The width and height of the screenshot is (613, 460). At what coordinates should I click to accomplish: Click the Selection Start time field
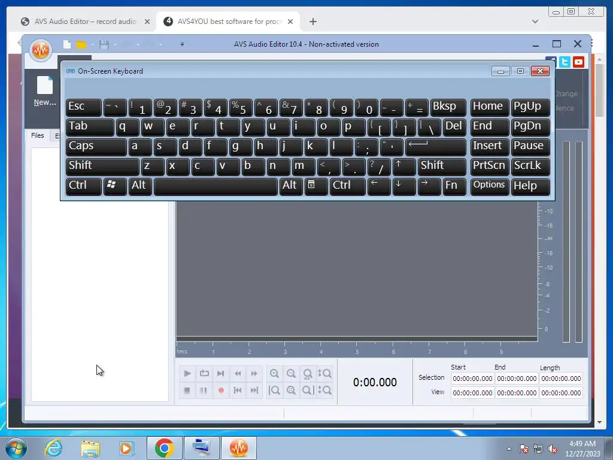pyautogui.click(x=472, y=379)
